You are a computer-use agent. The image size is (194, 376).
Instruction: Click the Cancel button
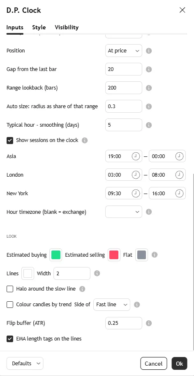[x=154, y=364]
